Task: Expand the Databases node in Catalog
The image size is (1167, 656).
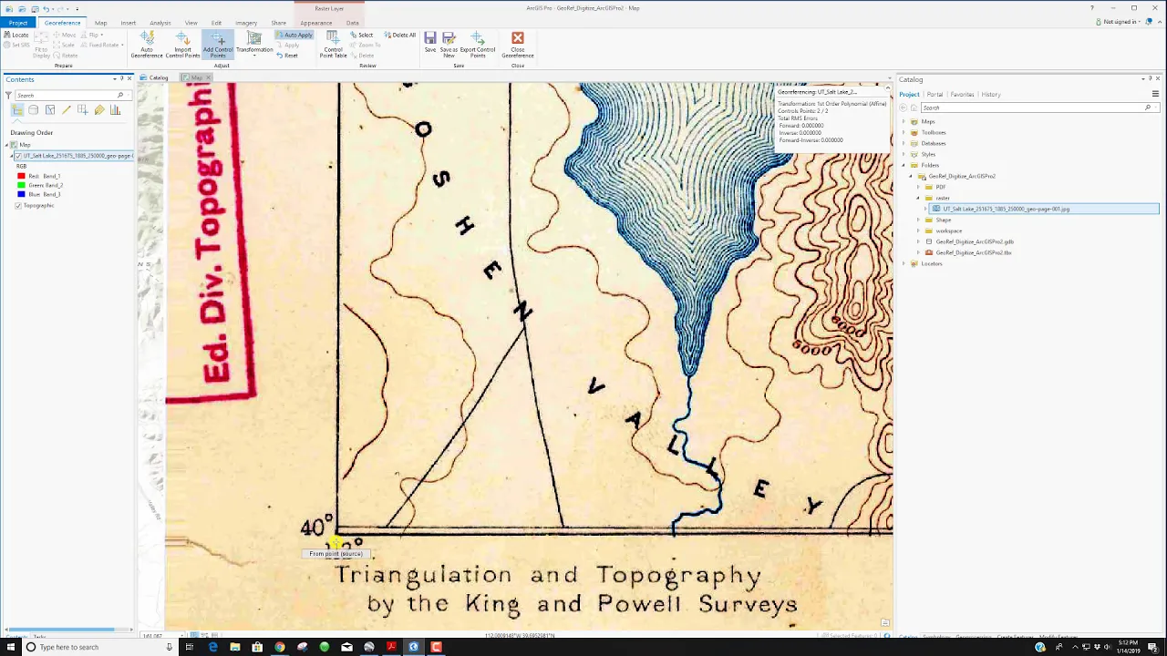Action: [x=904, y=143]
